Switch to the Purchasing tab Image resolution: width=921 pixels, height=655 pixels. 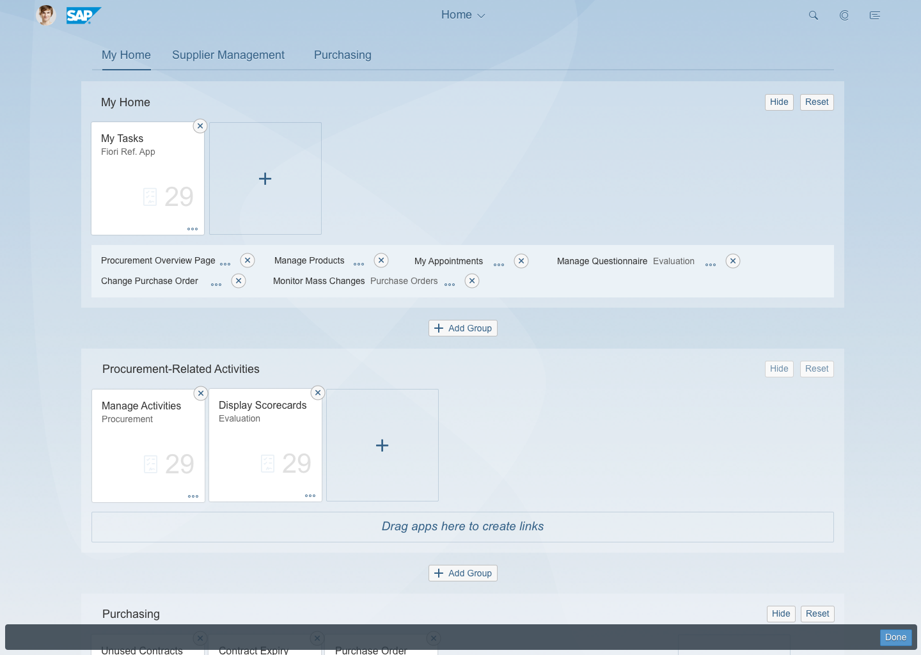[x=342, y=55]
